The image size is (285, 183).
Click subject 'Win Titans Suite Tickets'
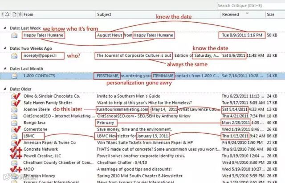point(145,143)
